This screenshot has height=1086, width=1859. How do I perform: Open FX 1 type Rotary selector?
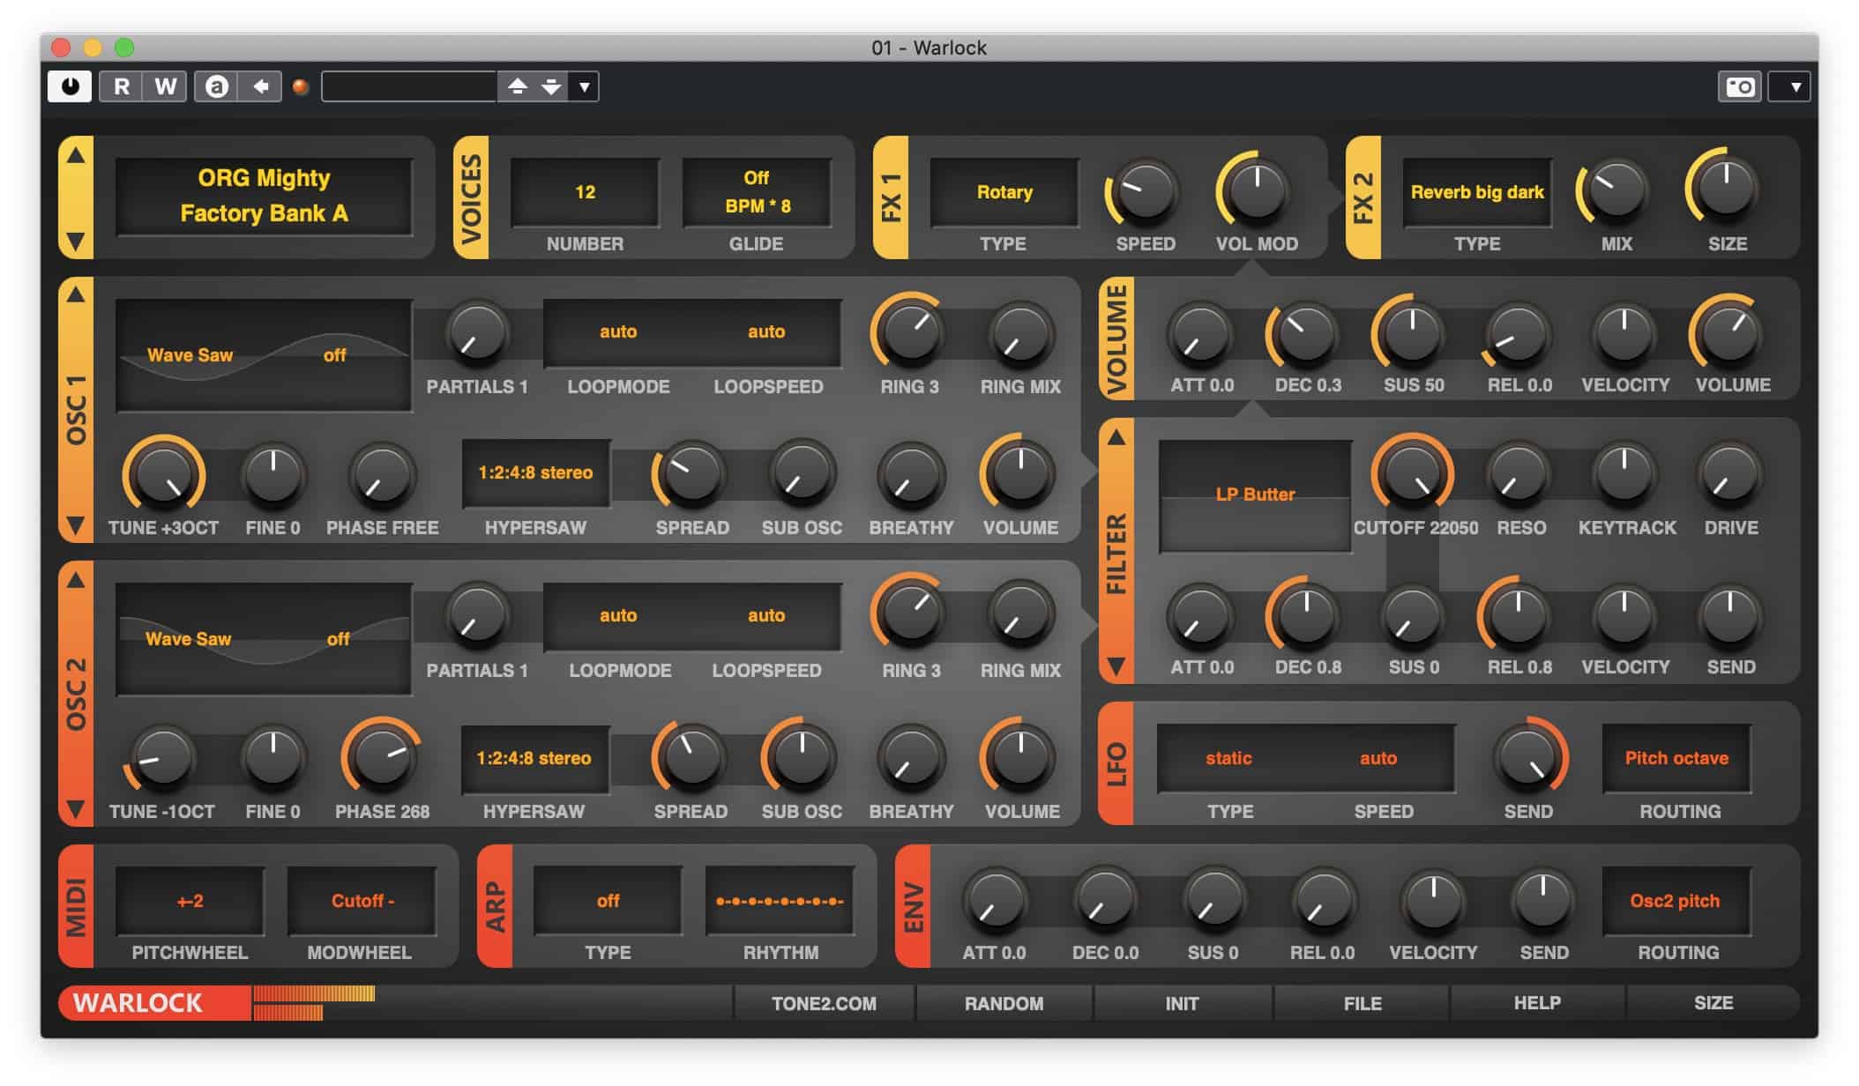1004,192
